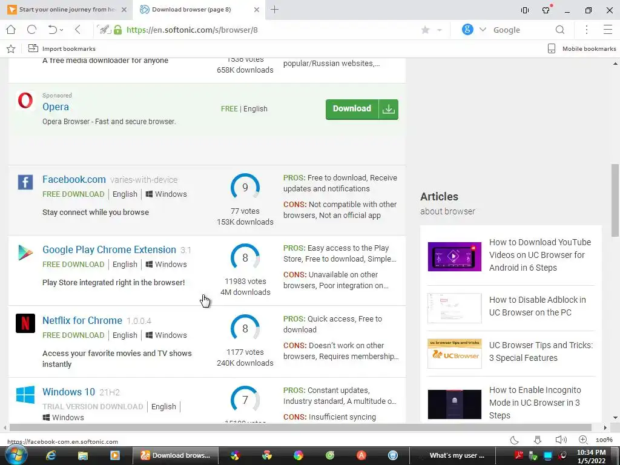
Task: Click the Netflix logo thumbnail
Action: (25, 323)
